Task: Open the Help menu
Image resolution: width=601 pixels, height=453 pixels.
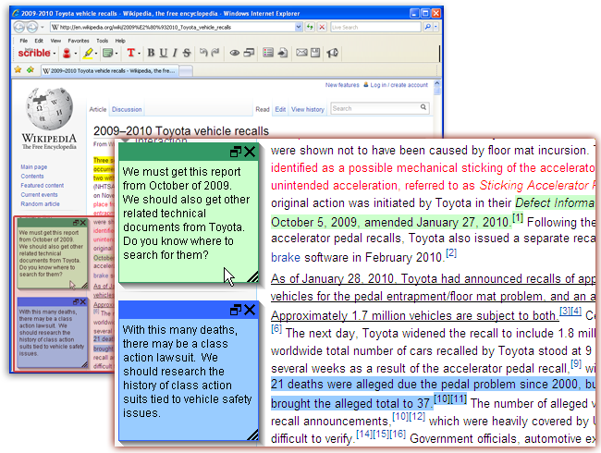Action: point(120,41)
